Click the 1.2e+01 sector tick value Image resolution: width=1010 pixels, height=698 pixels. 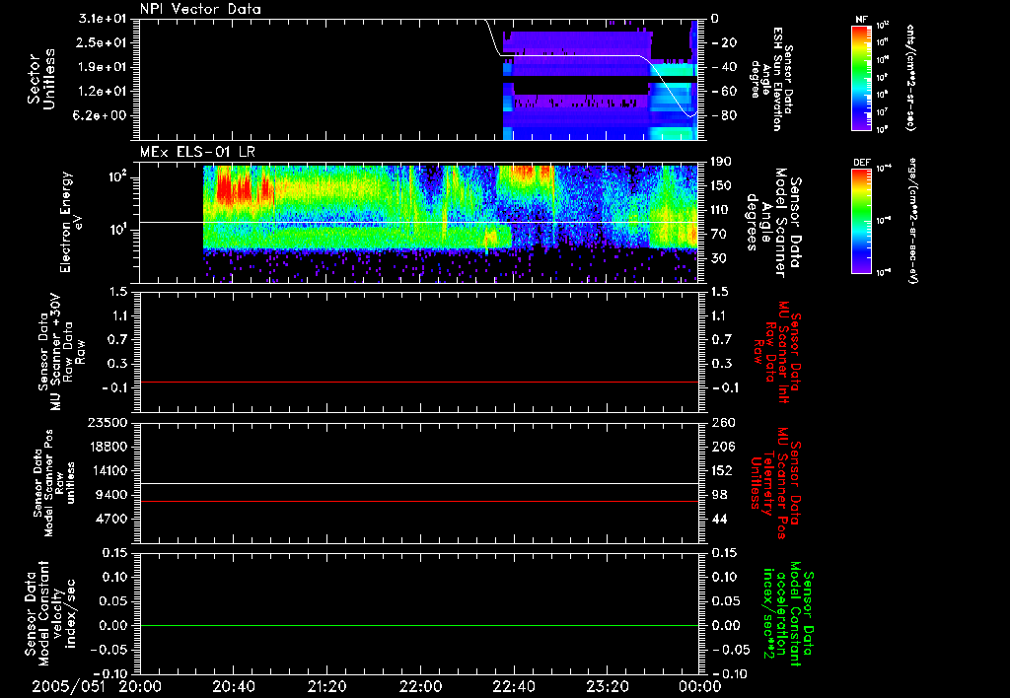tap(102, 92)
